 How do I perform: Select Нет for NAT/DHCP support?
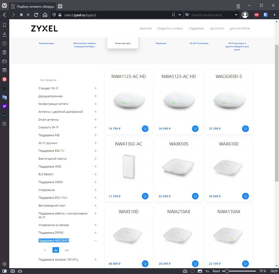(67, 250)
